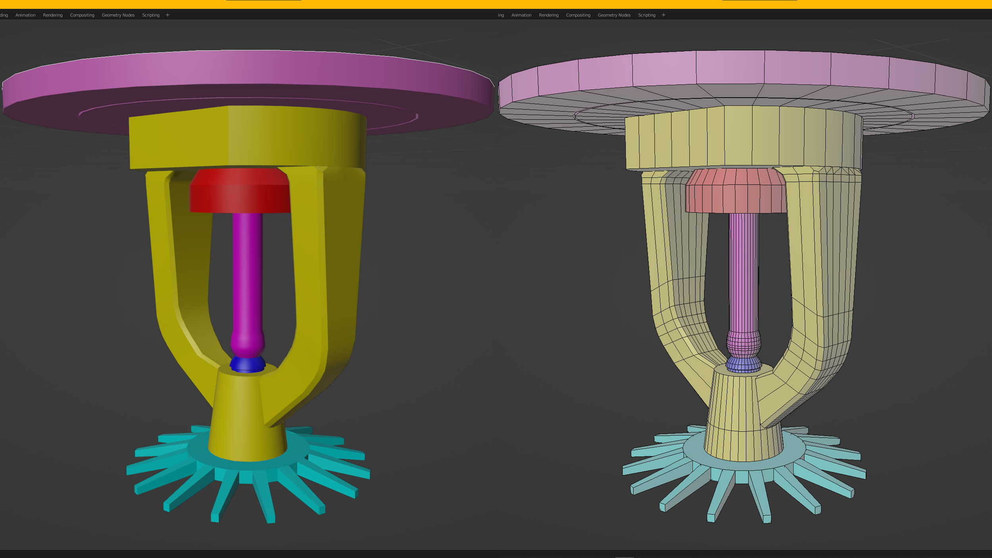Open the Scripting tab in solid-shaded window
Viewport: 992px width, 558px height.
pos(151,15)
